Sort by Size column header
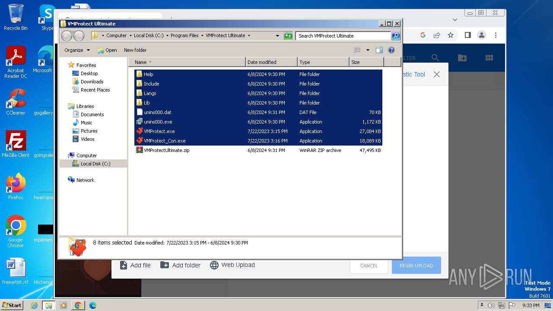Image resolution: width=553 pixels, height=311 pixels. [x=366, y=62]
